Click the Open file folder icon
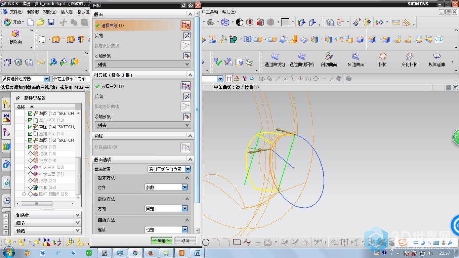 pos(41,22)
